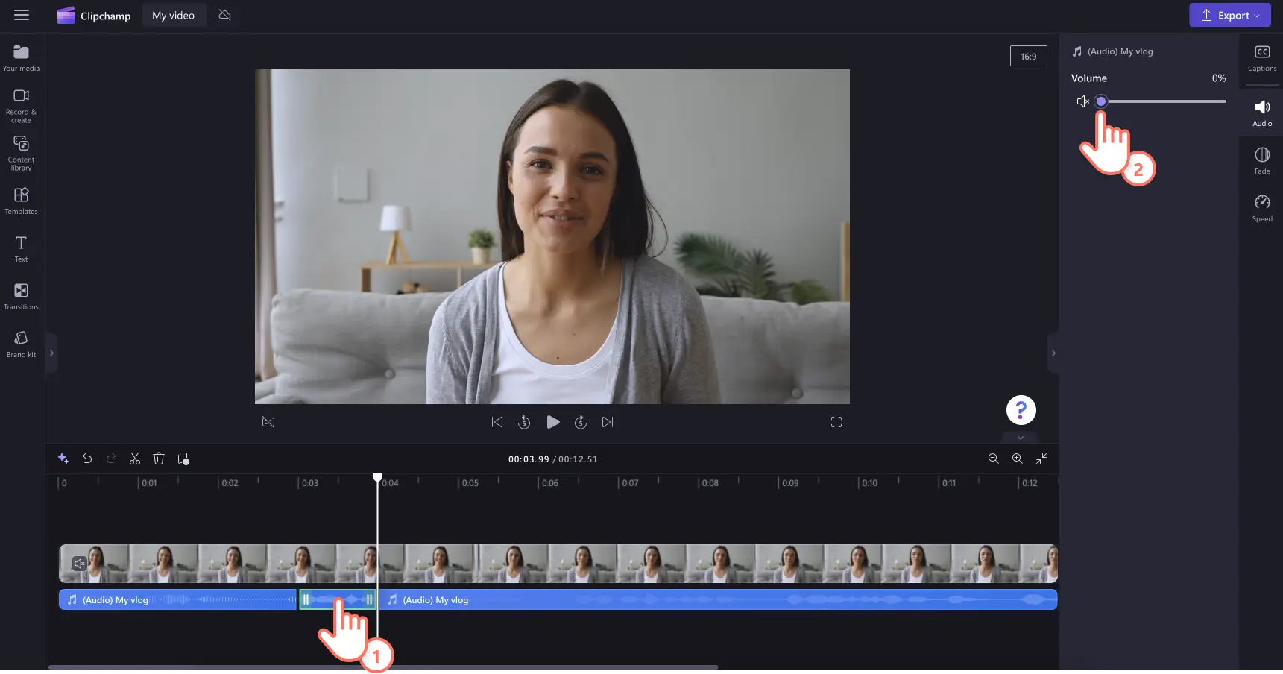Click the 0:10 mark on timeline ruler
Viewport: 1283px width, 674px height.
click(x=869, y=483)
